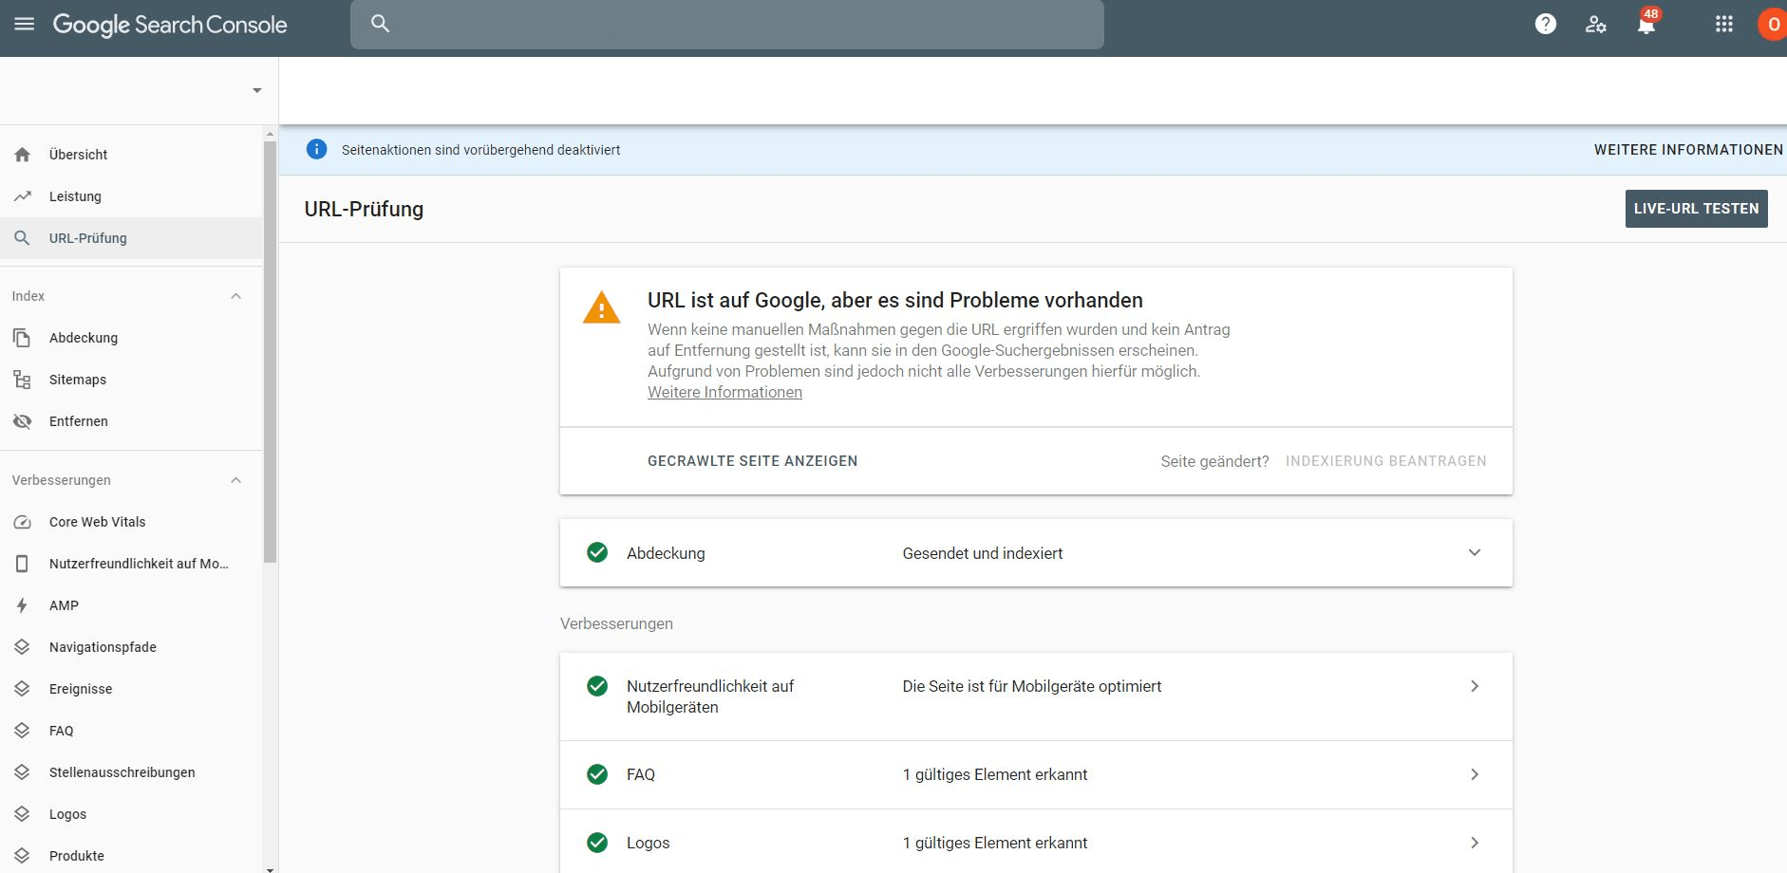The height and width of the screenshot is (873, 1787).
Task: Click WEITERE INFORMATIONEN in banner
Action: (1688, 150)
